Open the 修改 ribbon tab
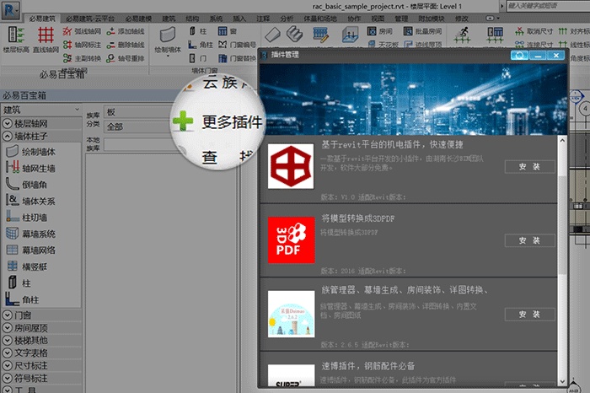Image resolution: width=590 pixels, height=393 pixels. (462, 19)
